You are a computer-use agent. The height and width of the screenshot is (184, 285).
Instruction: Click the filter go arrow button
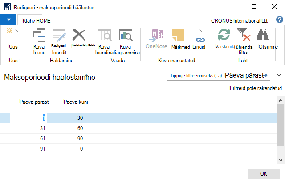pyautogui.click(x=265, y=75)
